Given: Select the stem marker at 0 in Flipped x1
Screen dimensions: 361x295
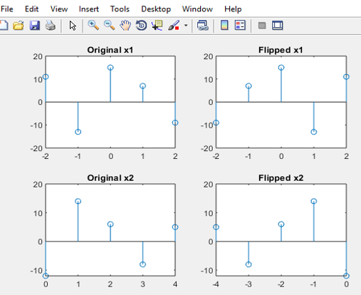Looking at the screenshot, I should point(281,68).
